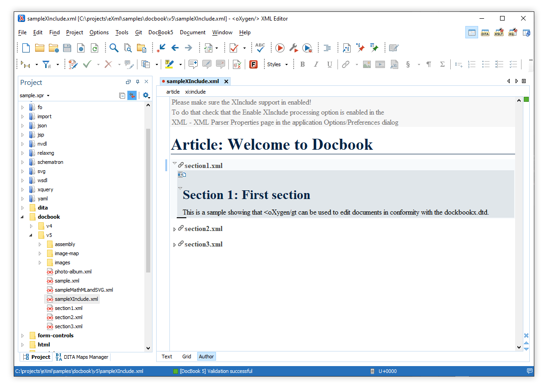This screenshot has height=388, width=548.
Task: Open the DocBook5 menu
Action: click(161, 32)
